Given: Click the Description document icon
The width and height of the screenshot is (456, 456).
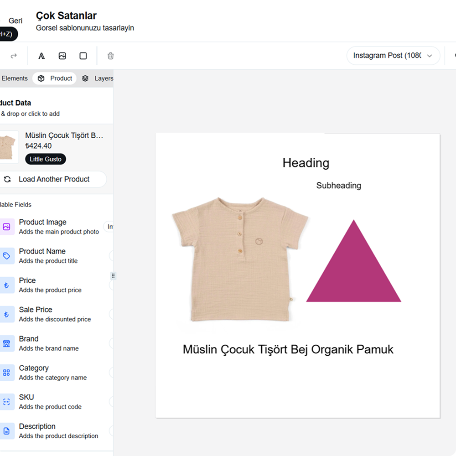Looking at the screenshot, I should coord(6,431).
